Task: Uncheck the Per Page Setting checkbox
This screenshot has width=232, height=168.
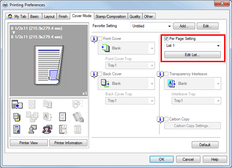Action: [x=166, y=39]
